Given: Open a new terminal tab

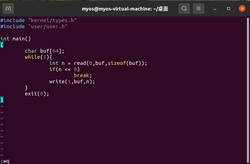Looking at the screenshot, I should [x=9, y=8].
